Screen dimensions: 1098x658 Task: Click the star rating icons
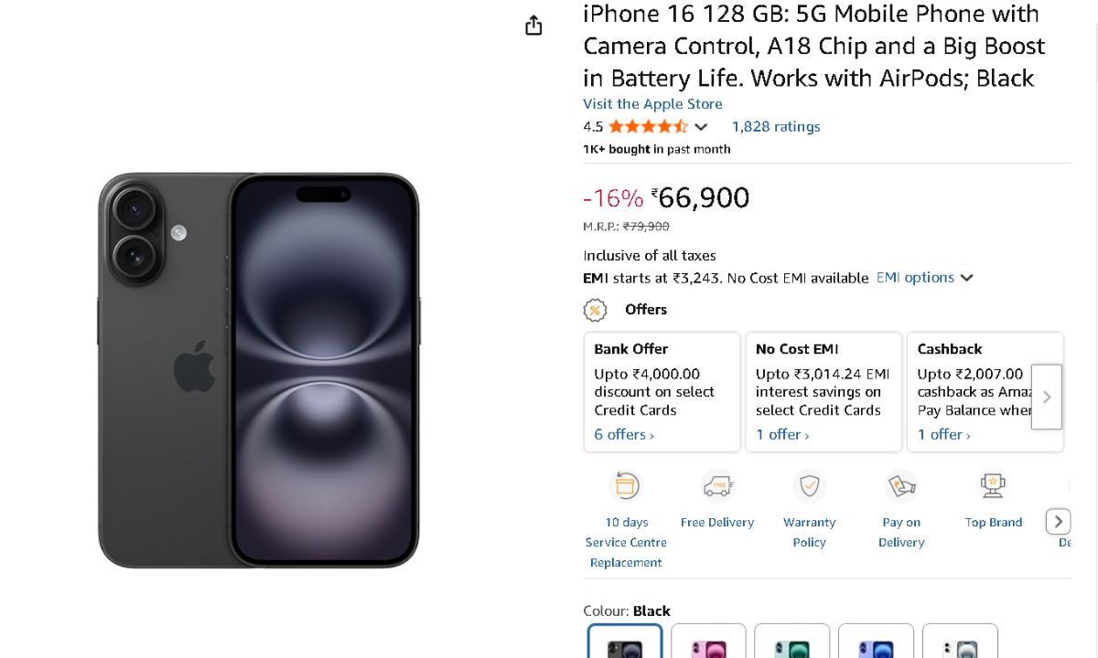tap(648, 127)
